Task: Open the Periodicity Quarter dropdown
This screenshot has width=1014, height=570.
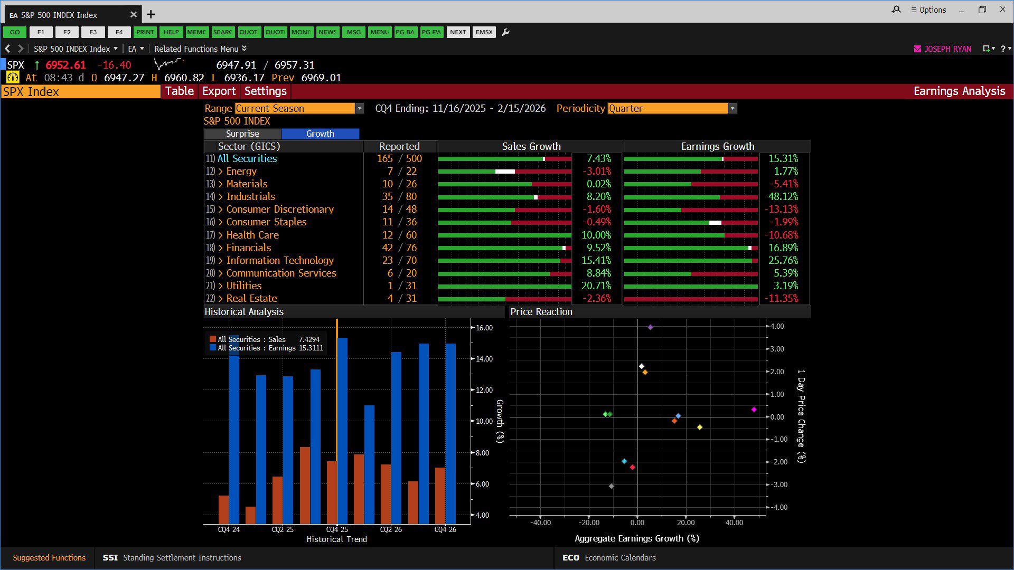Action: point(672,108)
